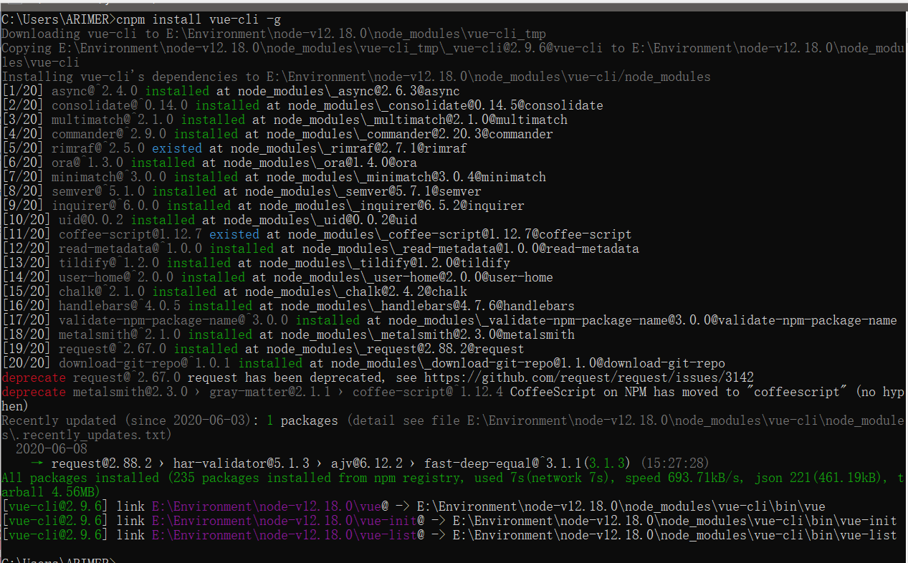This screenshot has width=908, height=563.
Task: Click the red 'deprecate' word before metalsmith@2.3.0
Action: 34,392
